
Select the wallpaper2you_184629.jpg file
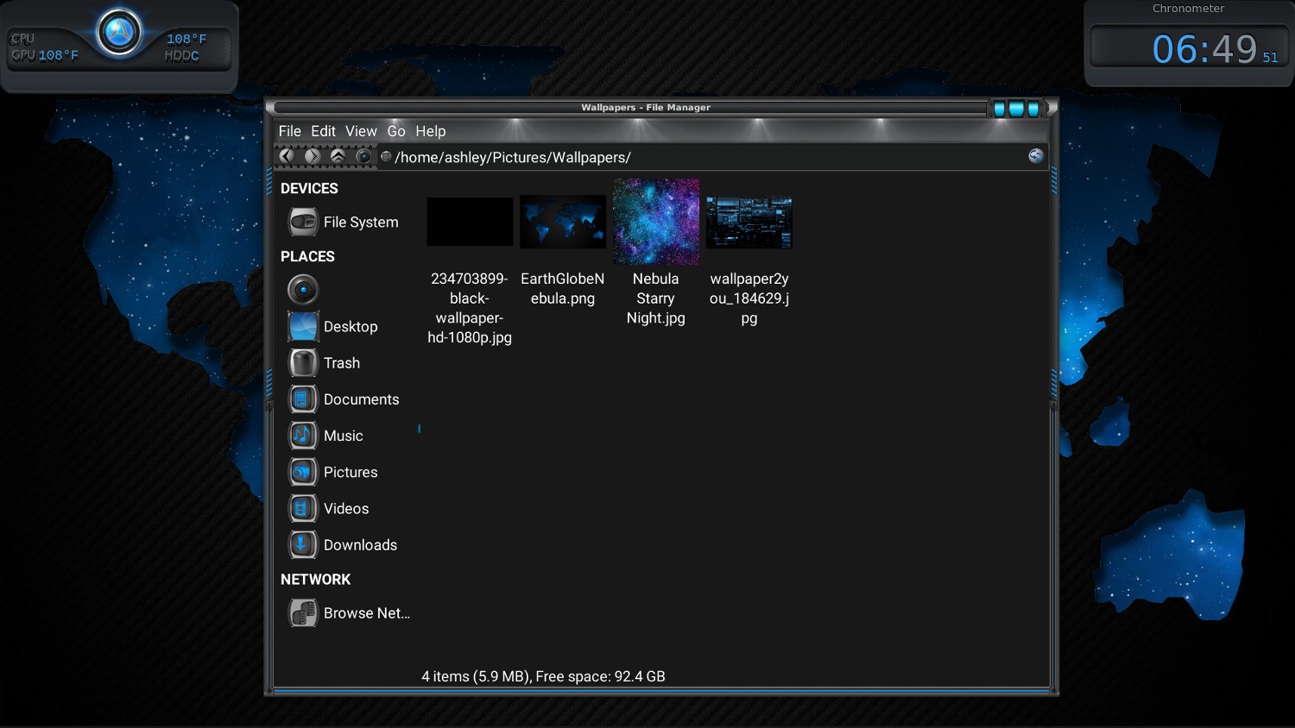749,223
